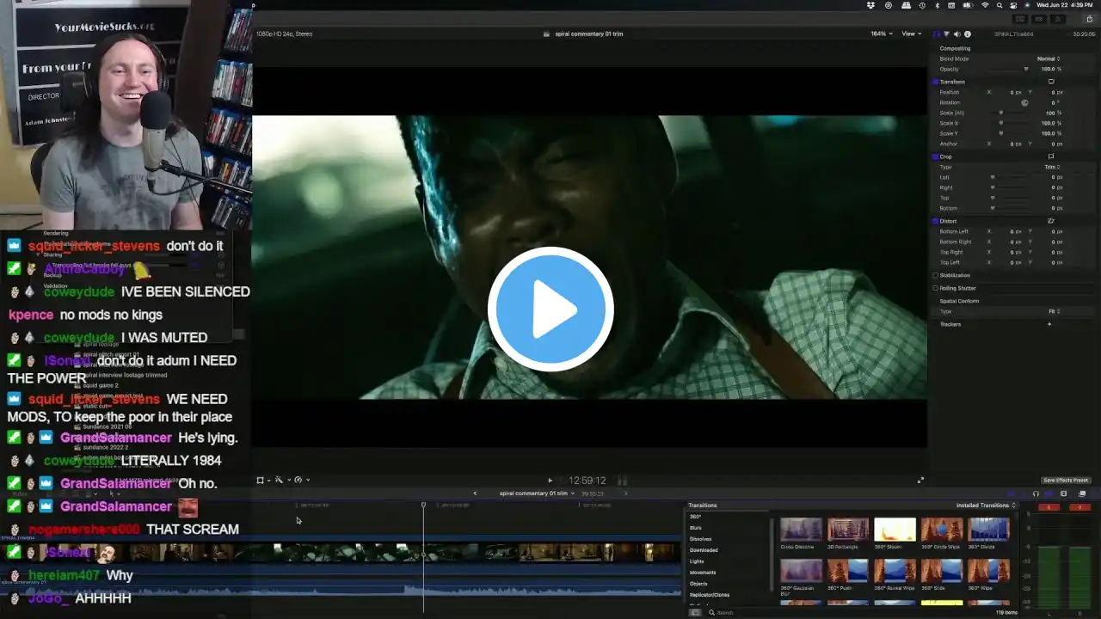The image size is (1101, 619).
Task: Click the headphones solo icon above timeline
Action: point(1036,493)
